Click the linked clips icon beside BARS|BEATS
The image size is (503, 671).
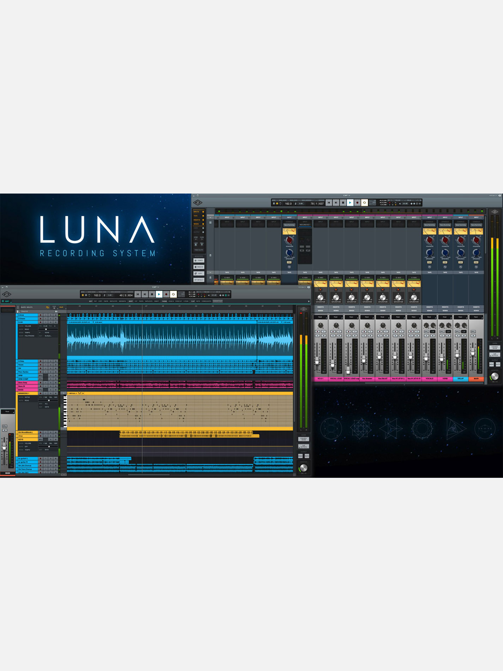coord(48,307)
